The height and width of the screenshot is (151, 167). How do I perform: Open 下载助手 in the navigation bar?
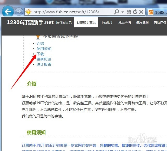click(x=107, y=22)
